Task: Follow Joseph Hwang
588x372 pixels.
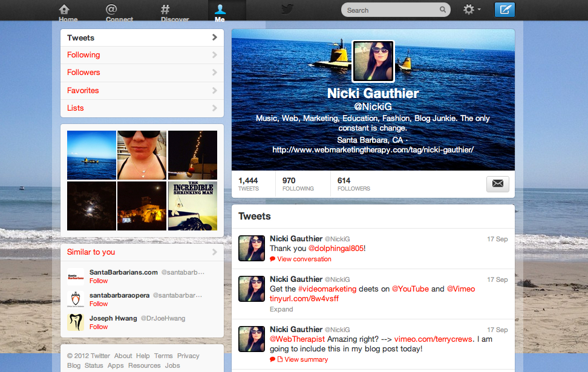Action: [99, 327]
